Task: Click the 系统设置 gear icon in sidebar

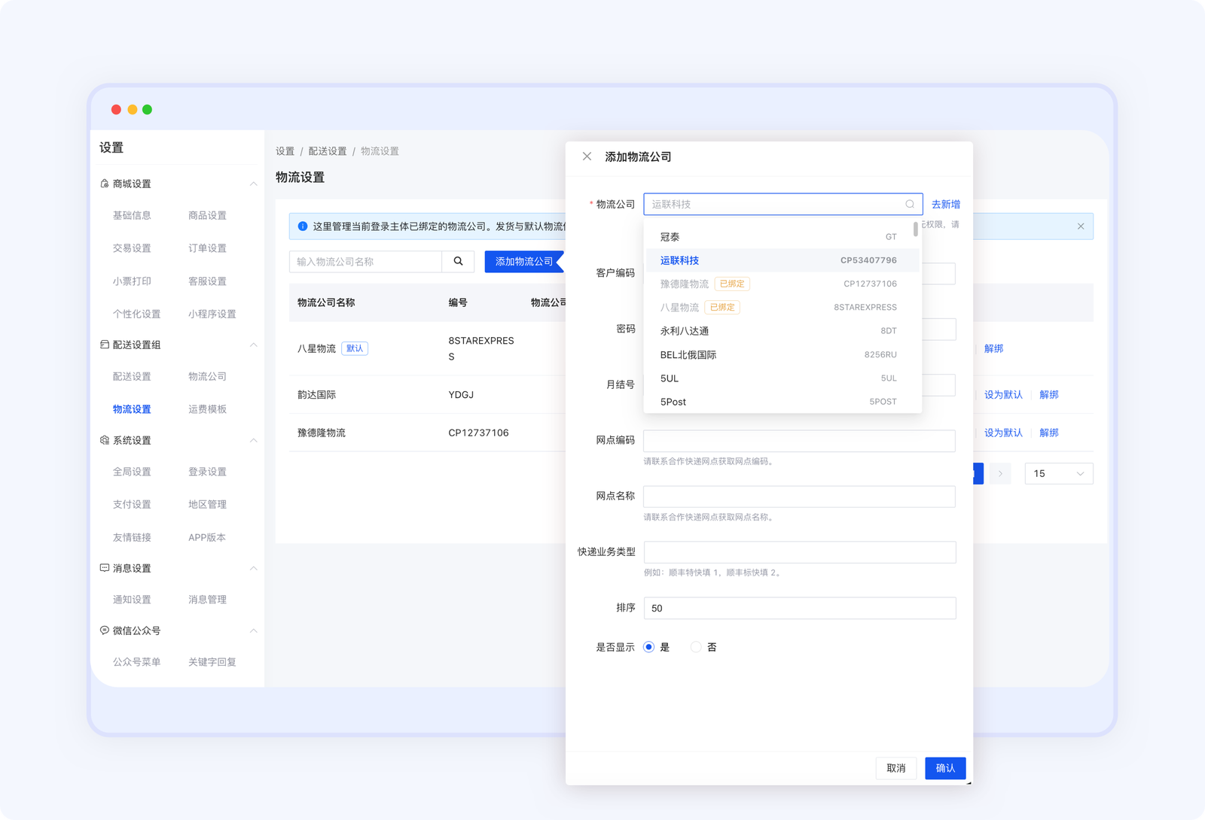Action: 105,440
